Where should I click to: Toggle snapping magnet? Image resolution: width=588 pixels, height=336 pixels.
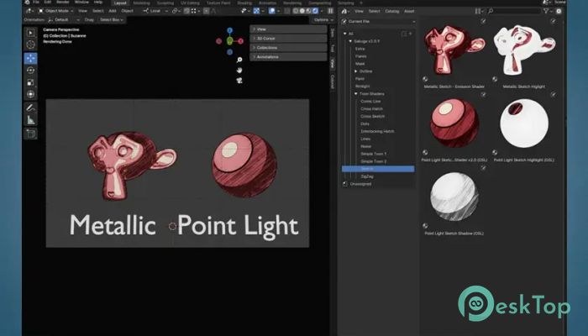tap(186, 11)
